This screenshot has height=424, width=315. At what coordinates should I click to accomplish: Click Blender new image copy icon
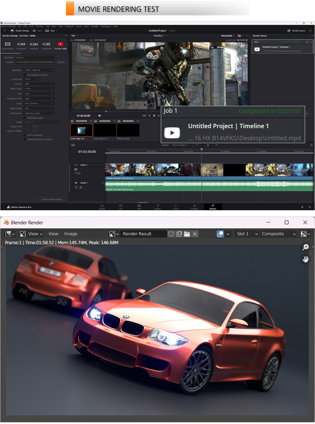(x=179, y=234)
